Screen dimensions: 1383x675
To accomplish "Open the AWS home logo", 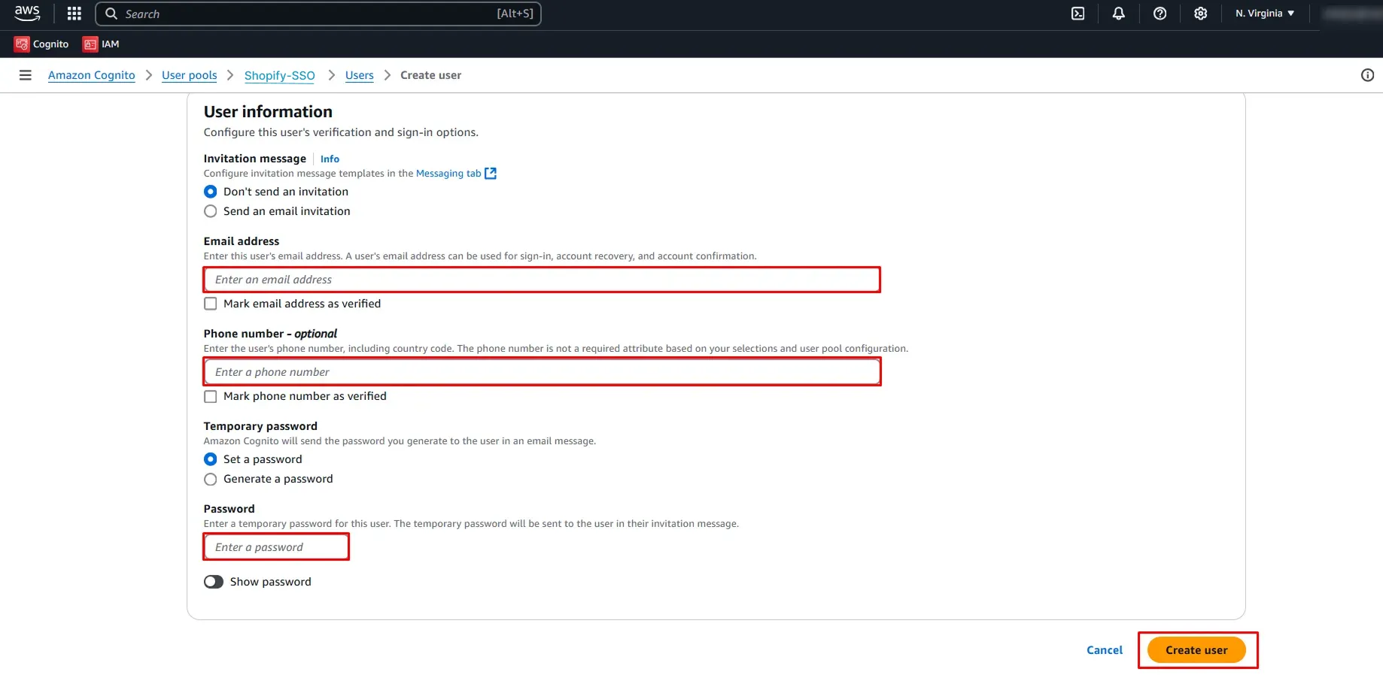I will tap(27, 13).
